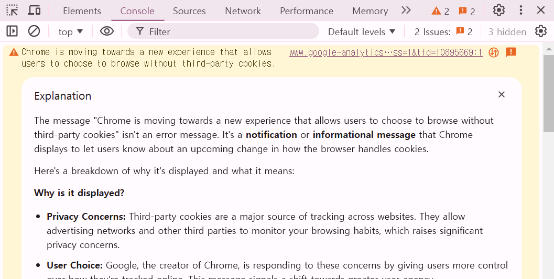The height and width of the screenshot is (279, 554).
Task: Open the google-analytics source link
Action: (385, 52)
